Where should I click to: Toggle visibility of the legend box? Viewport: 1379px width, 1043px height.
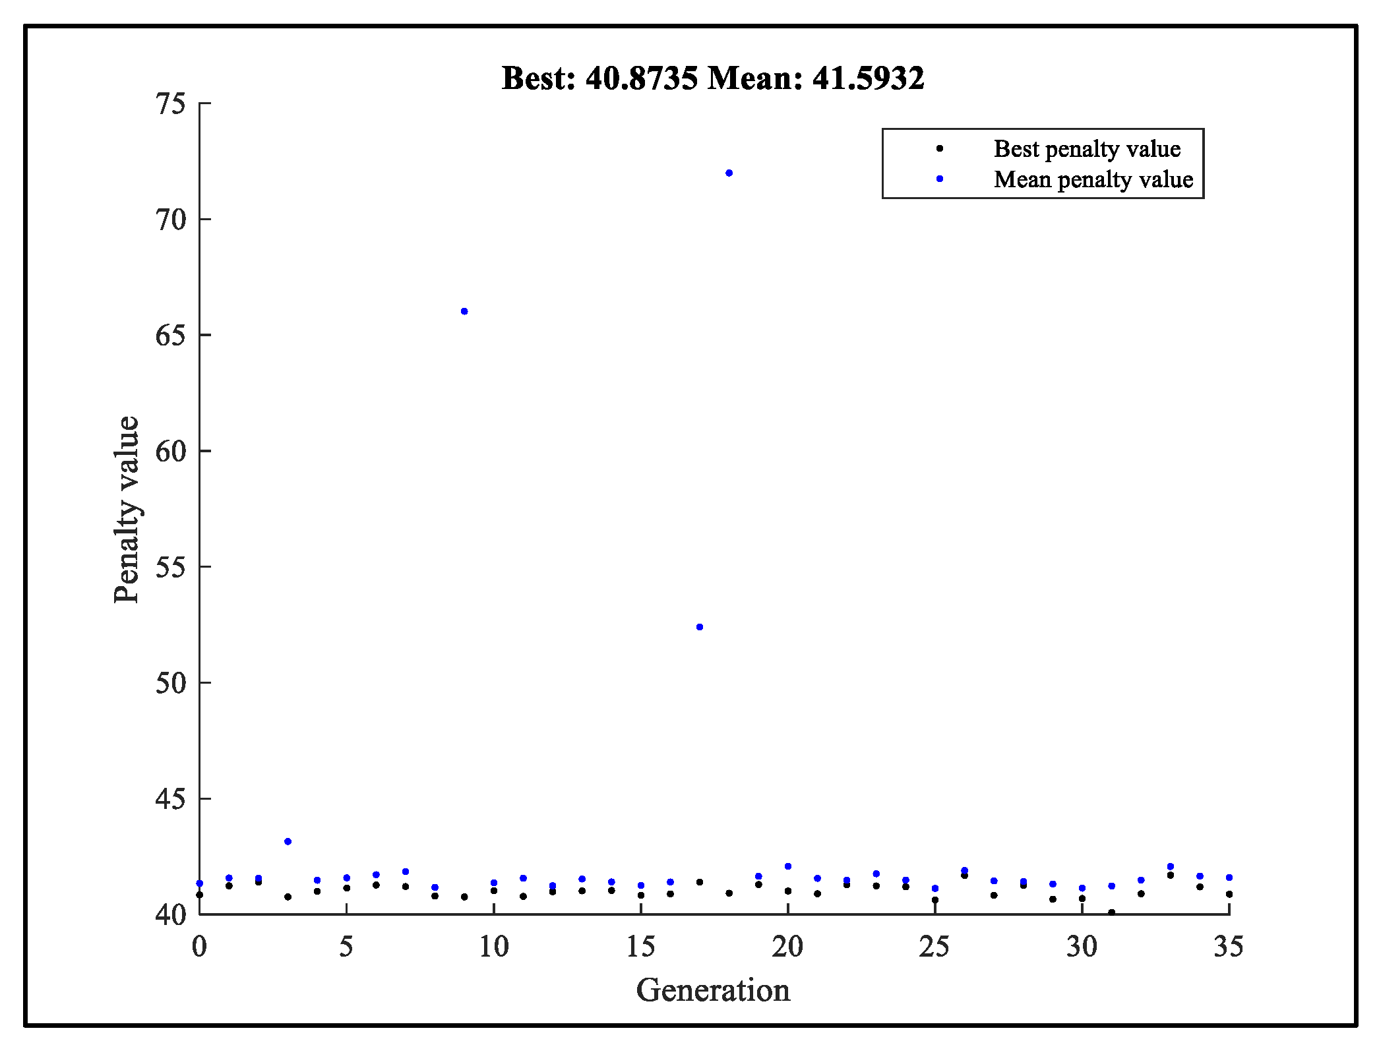point(1042,163)
